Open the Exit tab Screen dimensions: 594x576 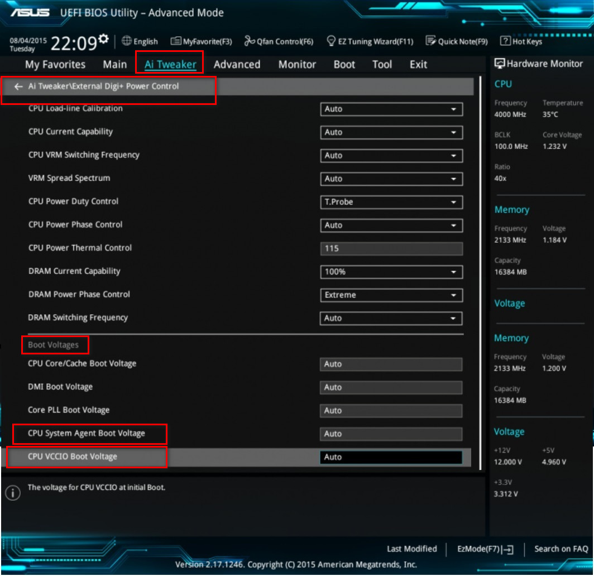click(418, 64)
